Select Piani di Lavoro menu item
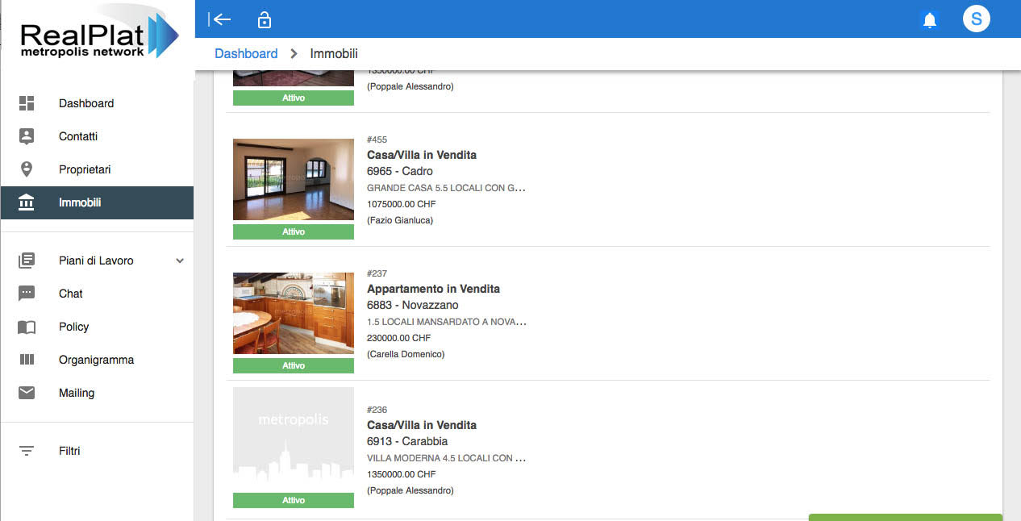This screenshot has height=521, width=1021. coord(96,260)
